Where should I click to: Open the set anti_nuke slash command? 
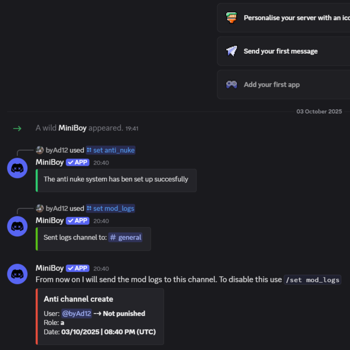110,150
